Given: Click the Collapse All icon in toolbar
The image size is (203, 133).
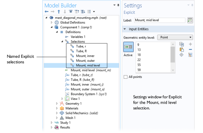Looking at the screenshot, I should click(x=77, y=12).
